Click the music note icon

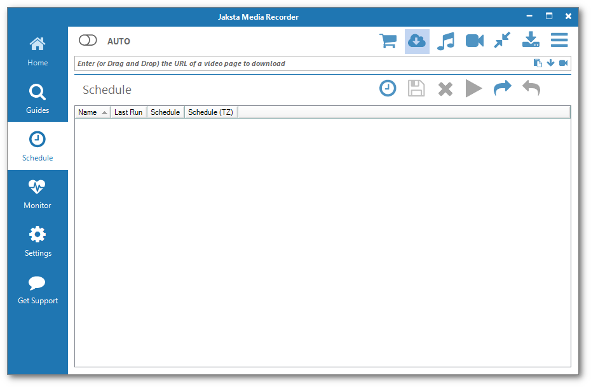[x=446, y=41]
